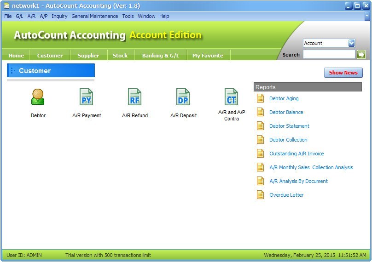Switch to the Supplier tab
Image resolution: width=372 pixels, height=262 pixels.
pos(88,56)
